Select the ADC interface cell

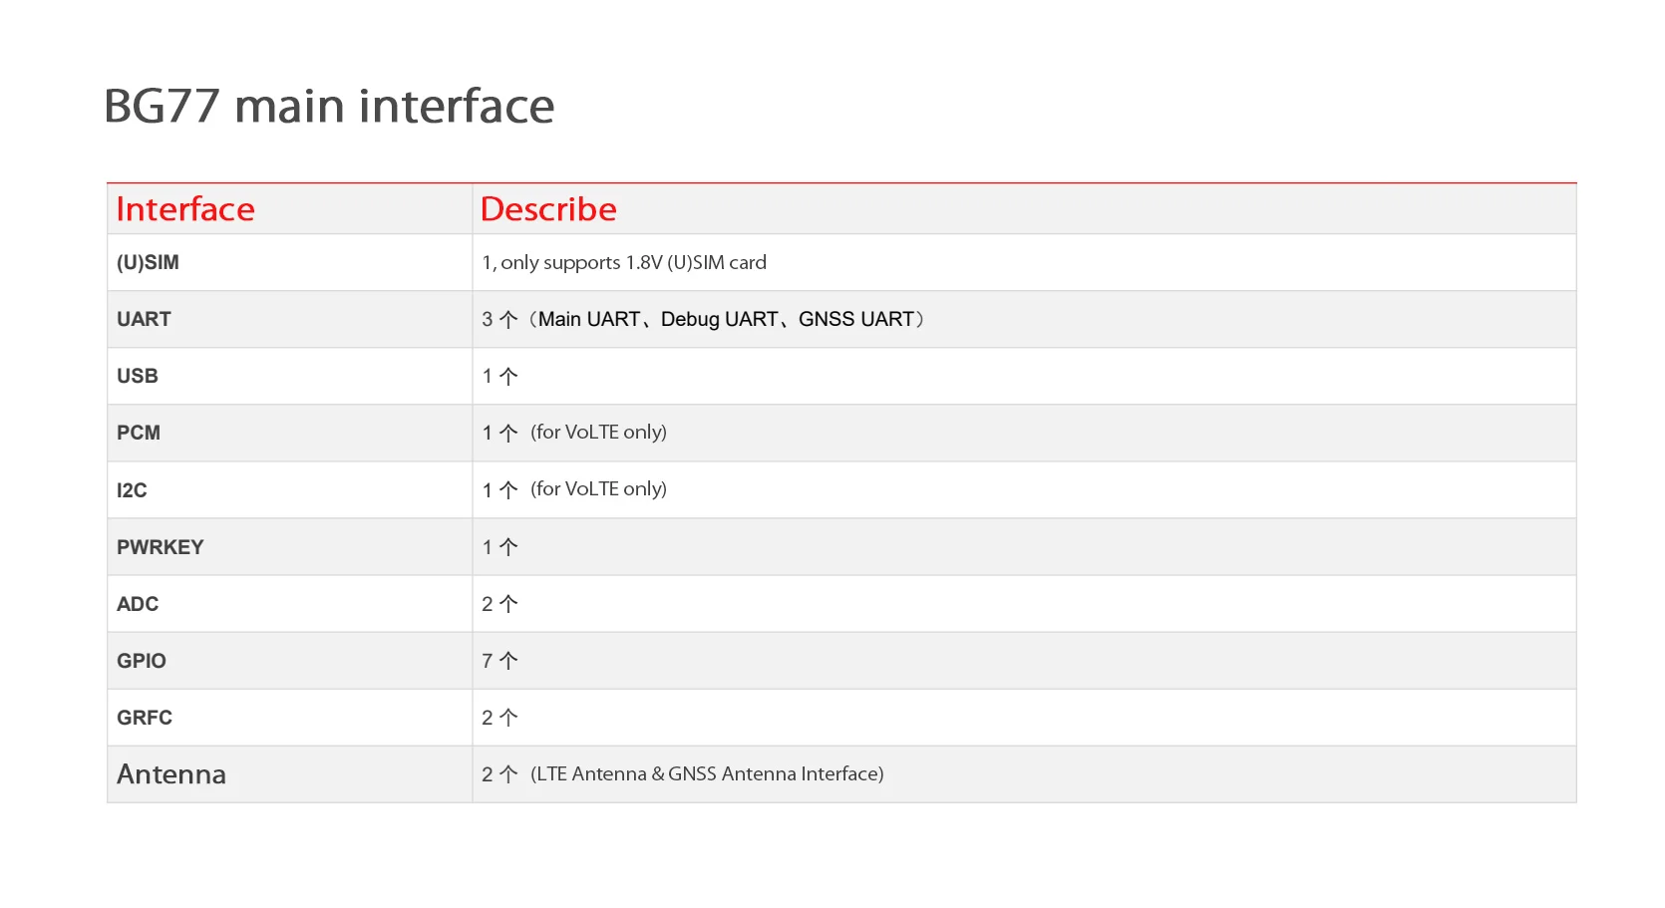click(138, 604)
